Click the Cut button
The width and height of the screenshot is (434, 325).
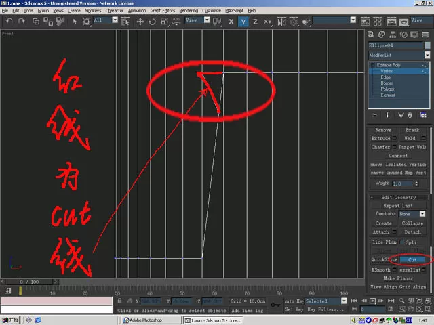[x=412, y=259]
